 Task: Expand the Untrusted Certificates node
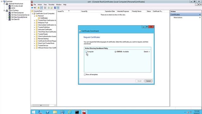tap(34, 29)
